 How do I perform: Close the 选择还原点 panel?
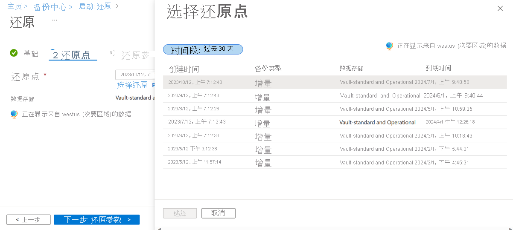tap(500, 9)
